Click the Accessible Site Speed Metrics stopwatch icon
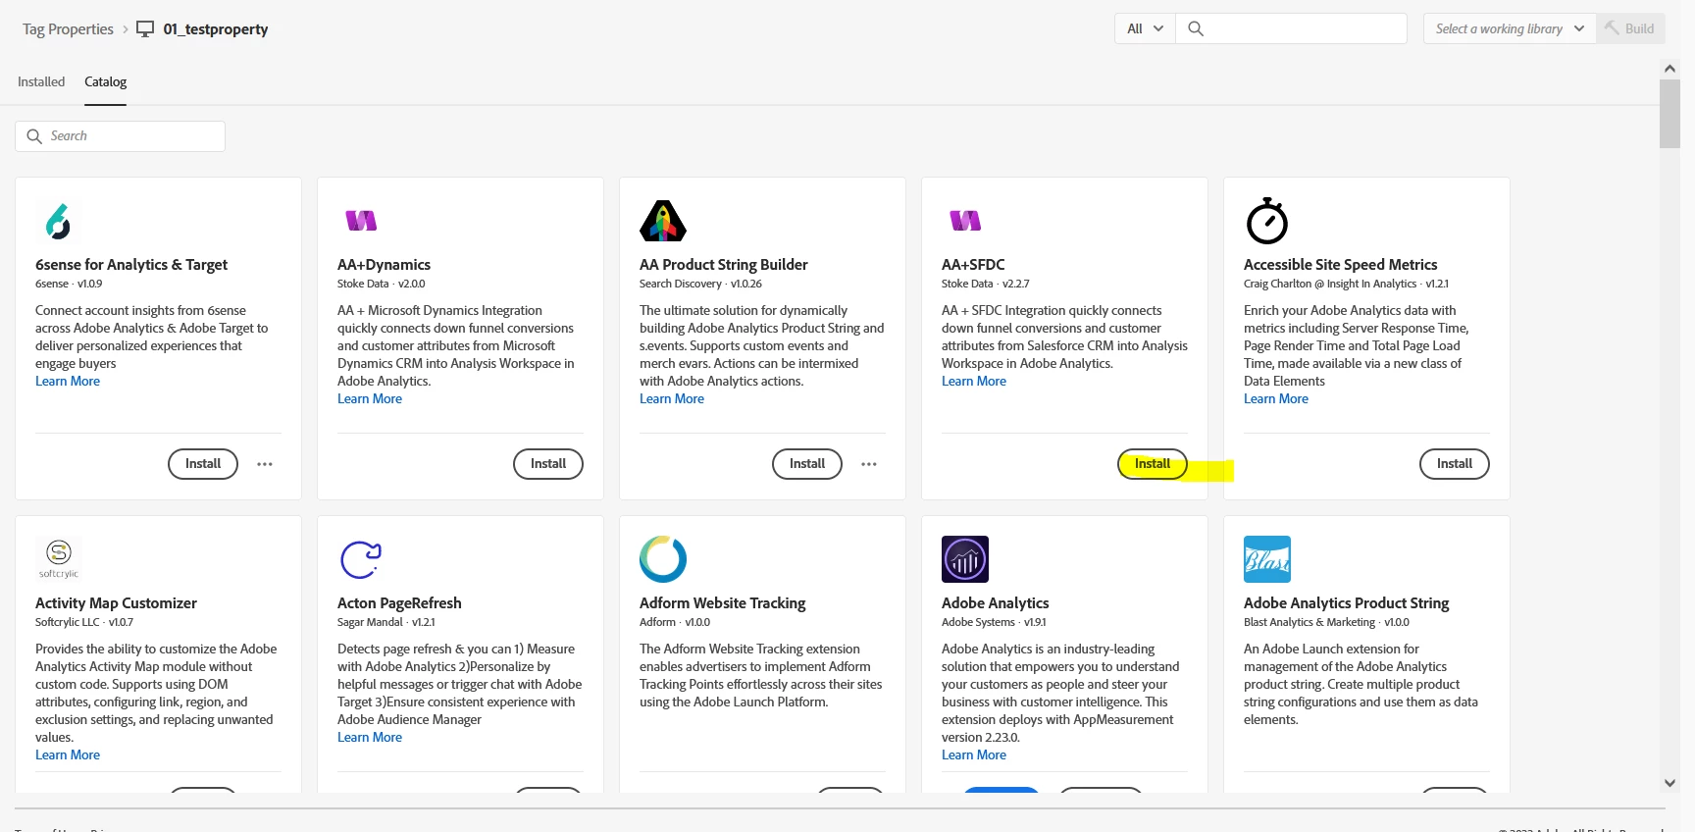 1266,221
